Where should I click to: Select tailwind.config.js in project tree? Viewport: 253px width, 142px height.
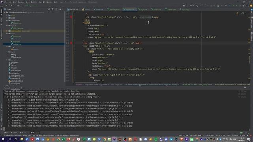(x=17, y=81)
